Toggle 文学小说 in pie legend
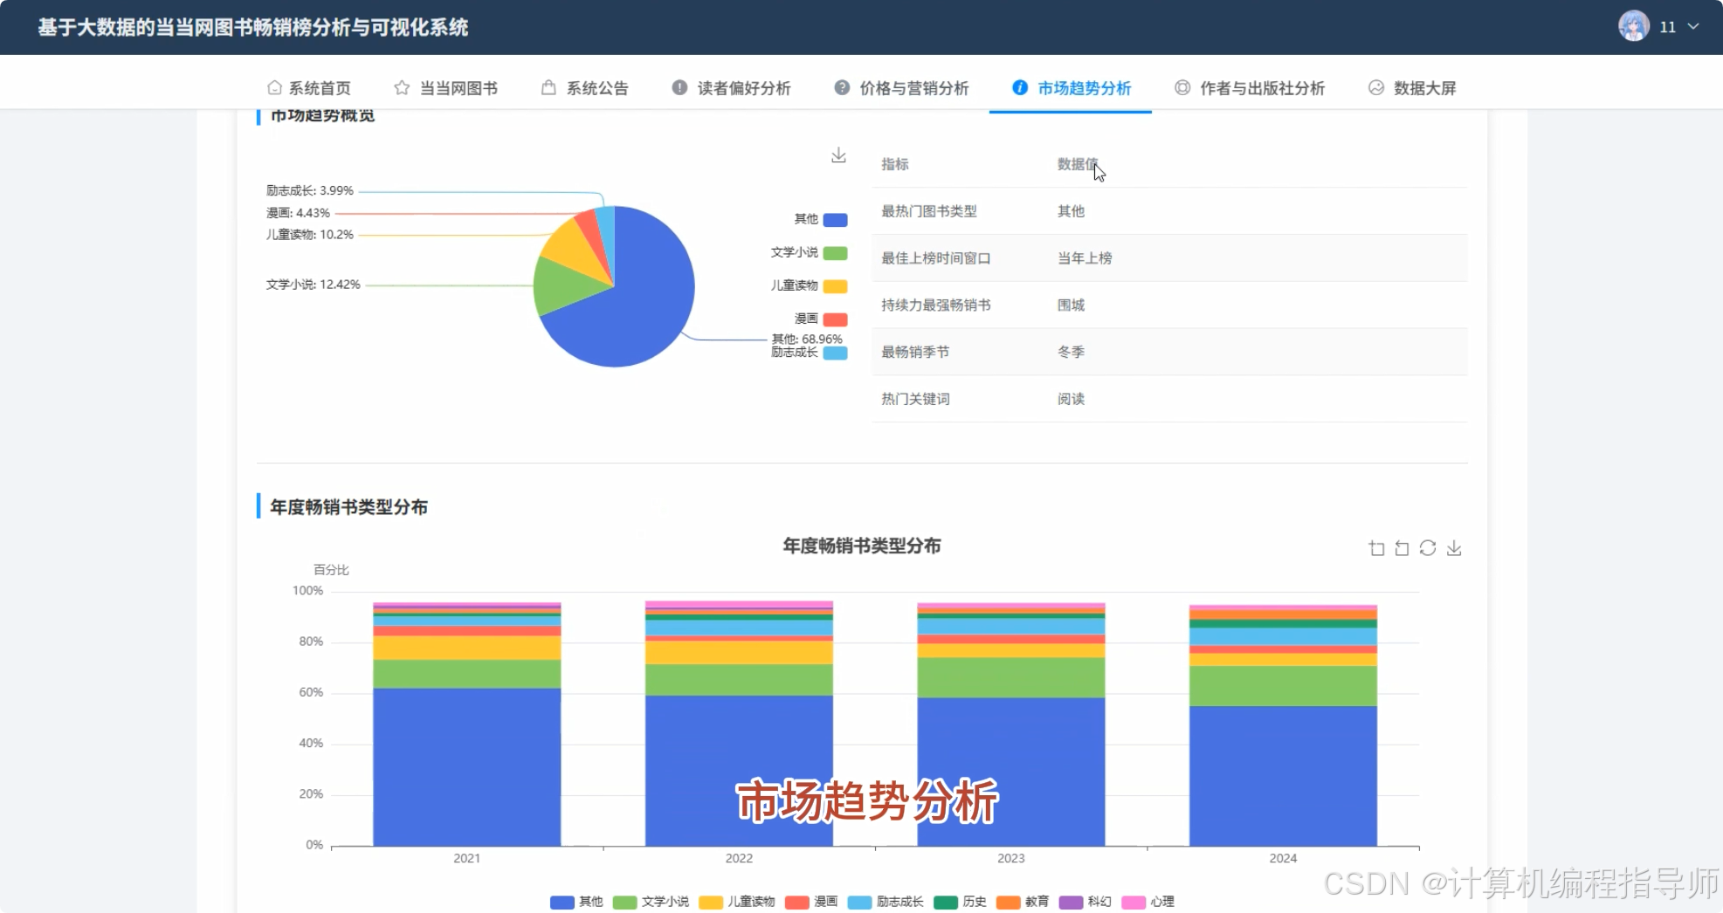This screenshot has width=1723, height=913. [809, 252]
